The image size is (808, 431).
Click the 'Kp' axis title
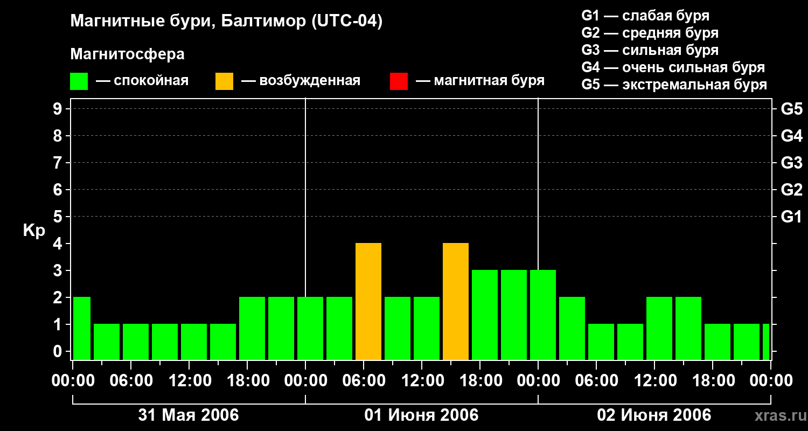tap(34, 231)
